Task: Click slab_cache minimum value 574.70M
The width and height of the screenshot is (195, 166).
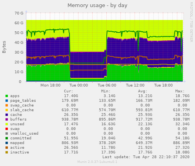Action: (x=107, y=110)
